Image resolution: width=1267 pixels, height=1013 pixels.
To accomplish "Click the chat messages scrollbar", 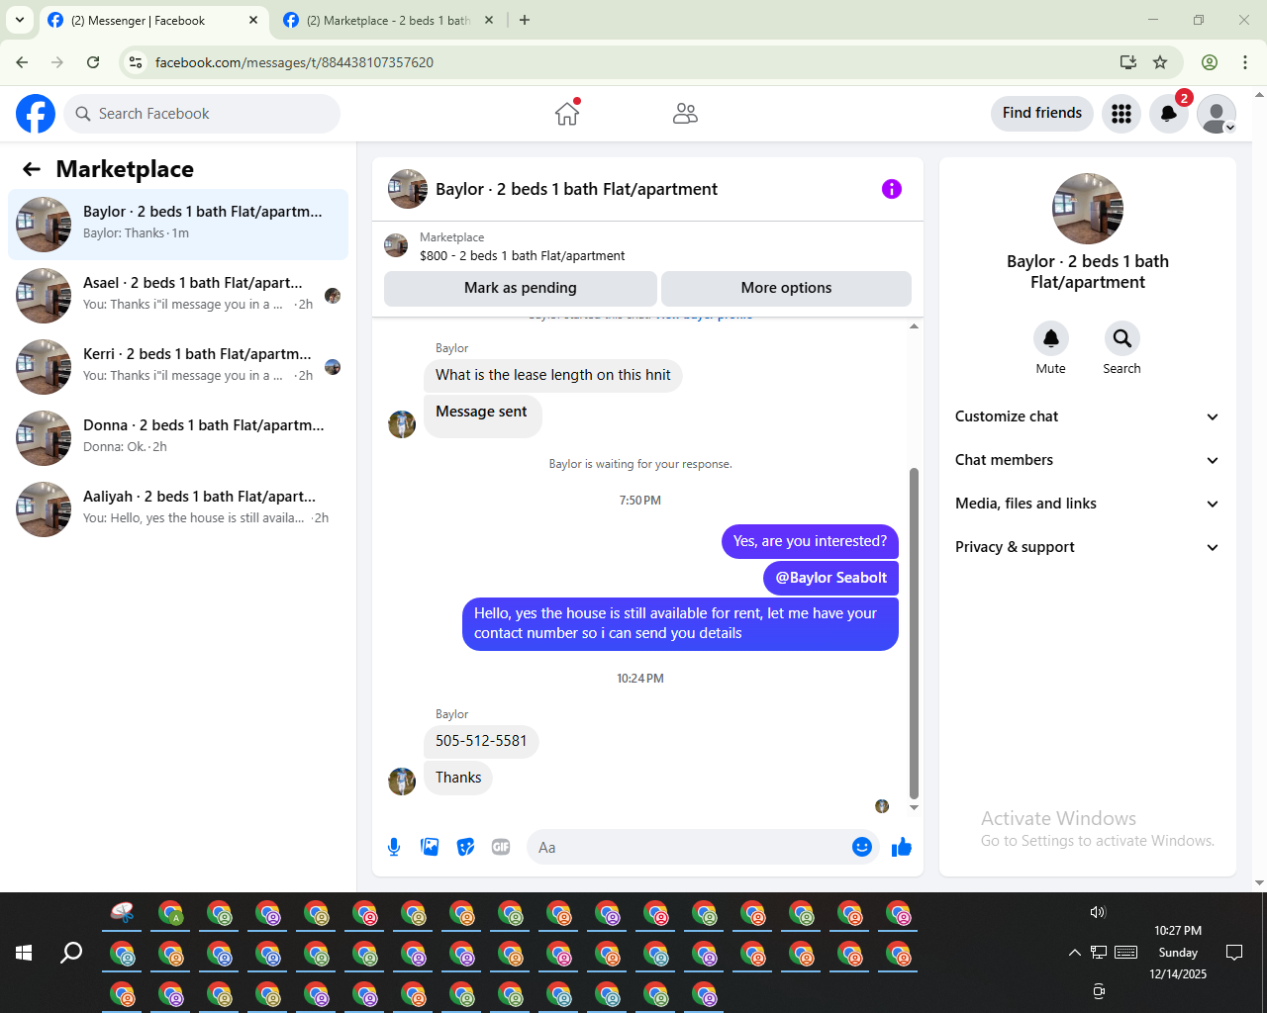I will [914, 633].
